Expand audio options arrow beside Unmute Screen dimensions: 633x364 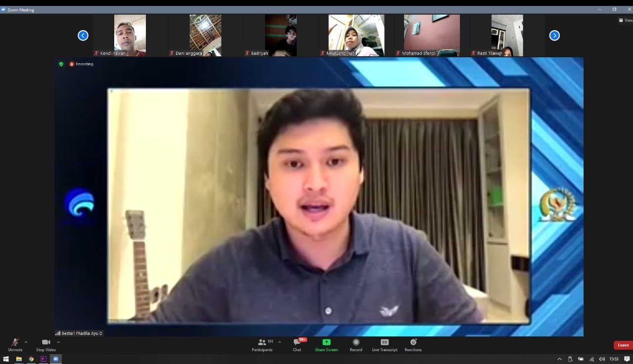click(26, 342)
